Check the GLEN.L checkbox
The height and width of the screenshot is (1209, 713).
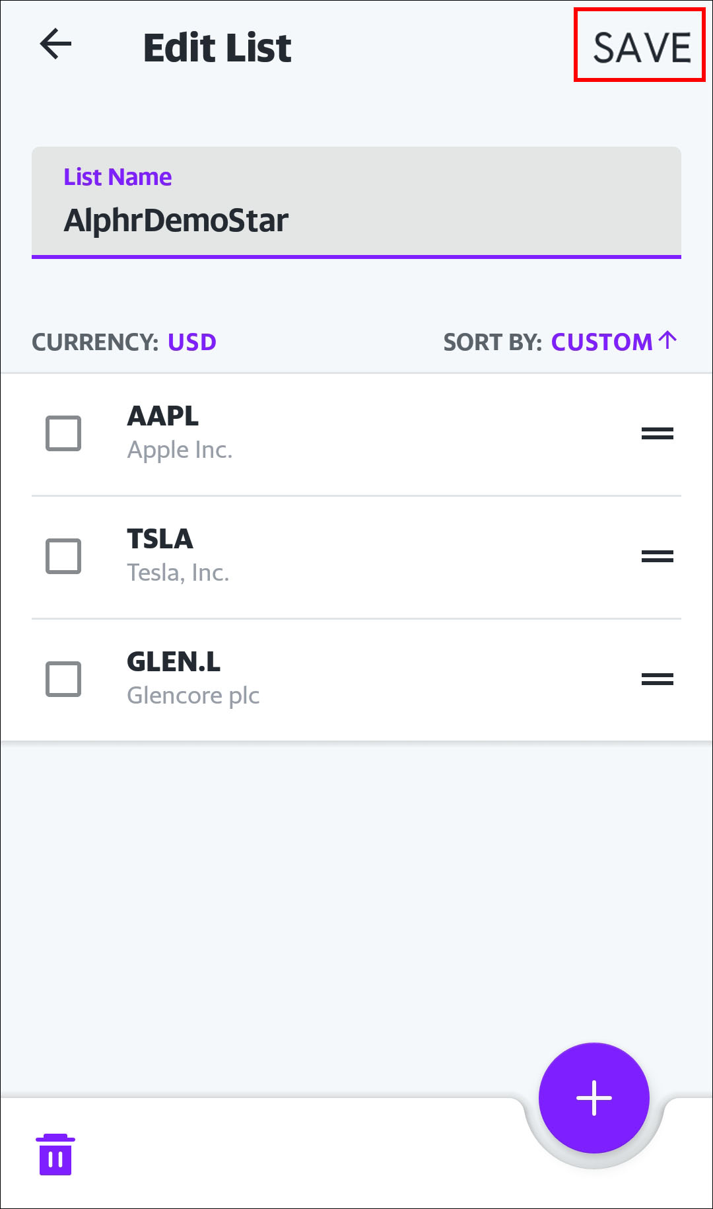point(63,679)
